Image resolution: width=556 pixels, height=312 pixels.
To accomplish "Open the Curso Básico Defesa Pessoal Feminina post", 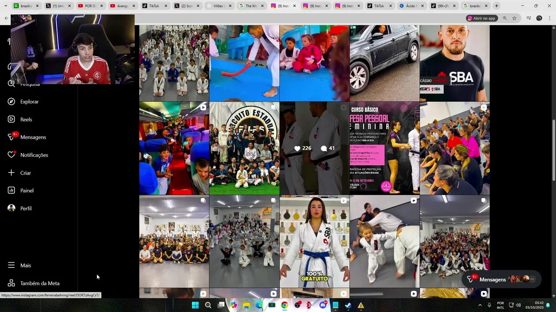I will click(384, 148).
